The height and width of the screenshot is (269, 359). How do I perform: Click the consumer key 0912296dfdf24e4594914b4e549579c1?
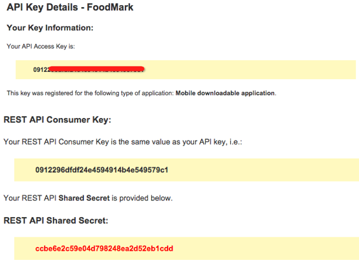point(102,170)
